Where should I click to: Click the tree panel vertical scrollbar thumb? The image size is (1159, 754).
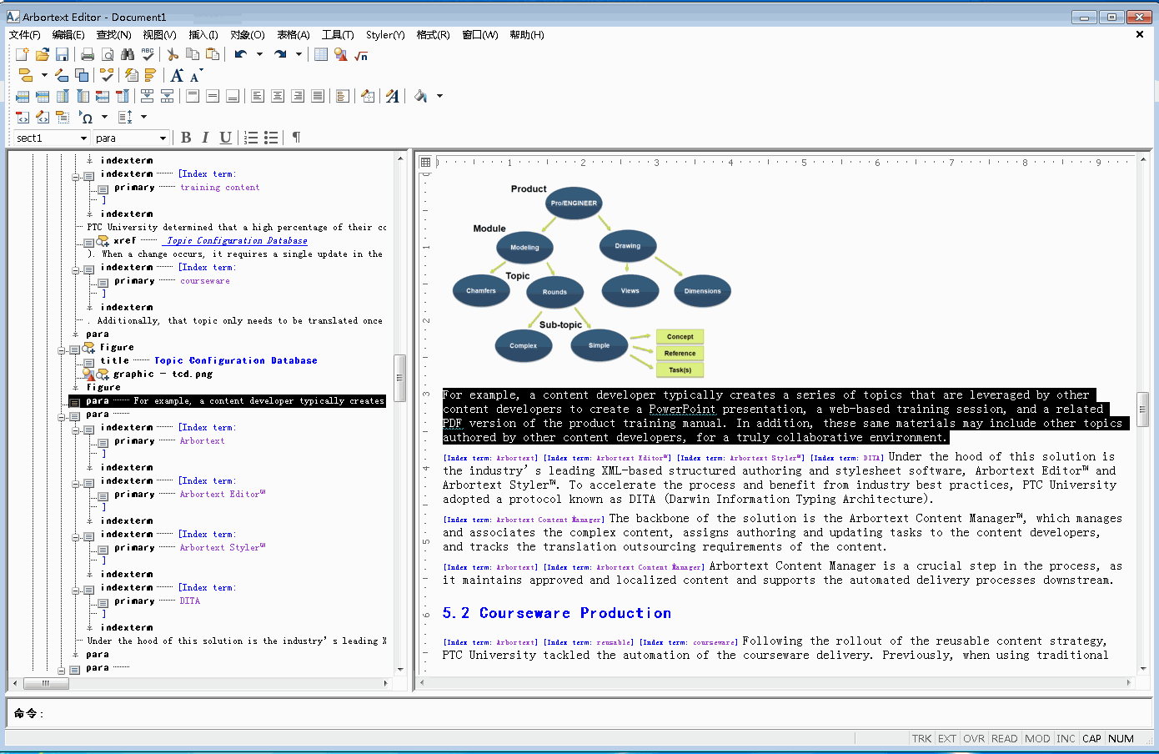click(x=400, y=378)
